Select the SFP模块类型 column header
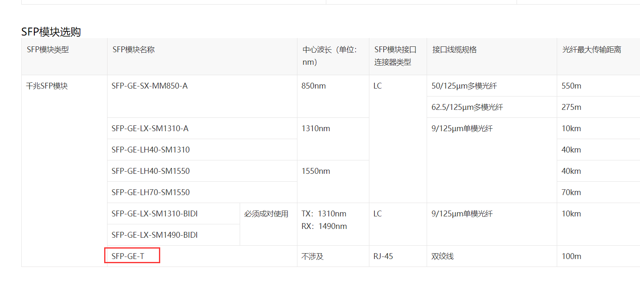 [48, 50]
